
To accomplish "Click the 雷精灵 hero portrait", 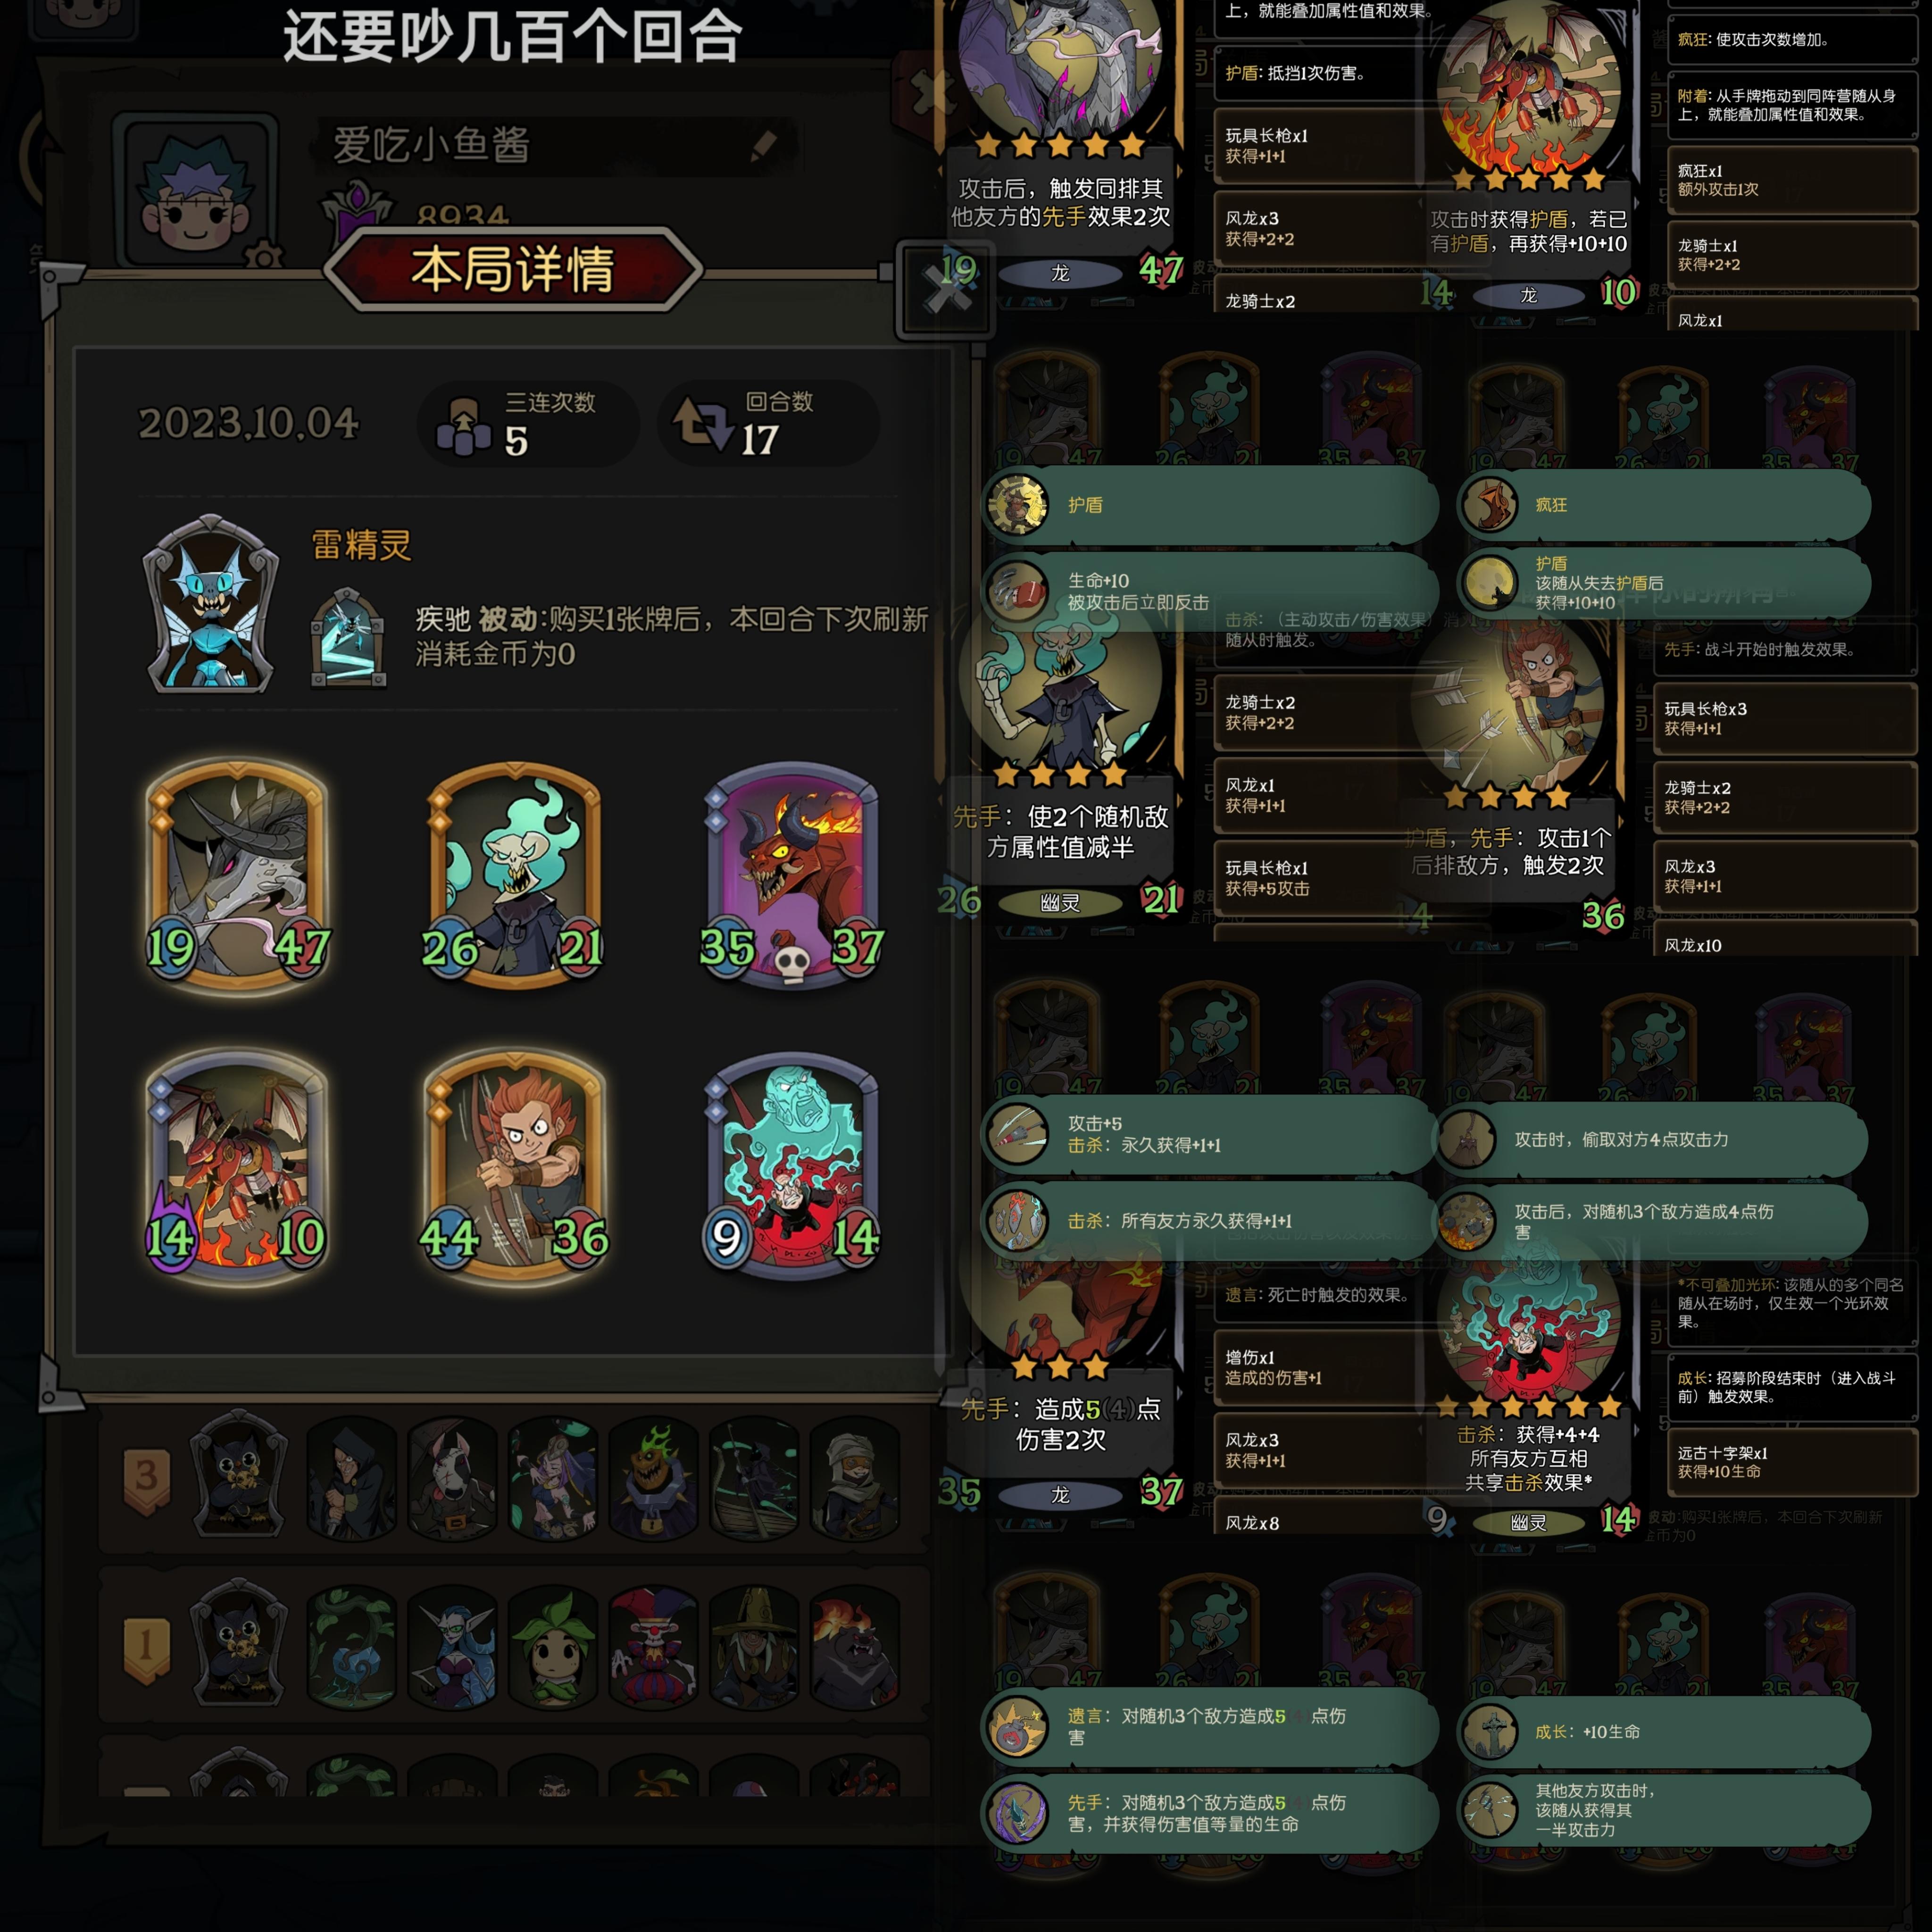I will pos(210,605).
